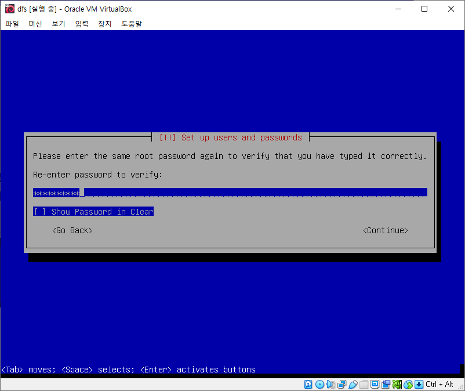Image resolution: width=465 pixels, height=391 pixels.
Task: Minimize the VirtualBox window
Action: 398,9
